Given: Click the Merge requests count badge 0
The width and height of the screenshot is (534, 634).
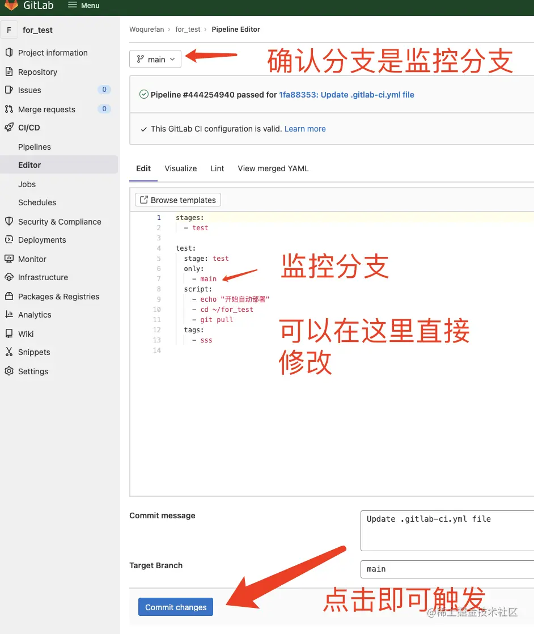Looking at the screenshot, I should [x=104, y=109].
